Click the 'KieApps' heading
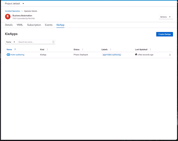 coord(11,34)
